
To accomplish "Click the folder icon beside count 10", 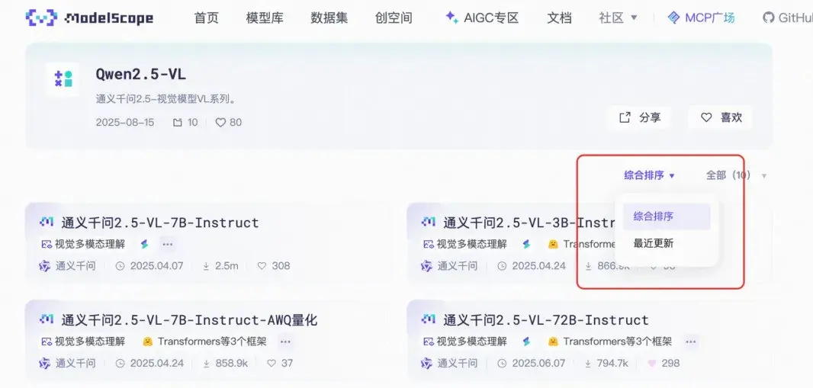I will [x=178, y=123].
